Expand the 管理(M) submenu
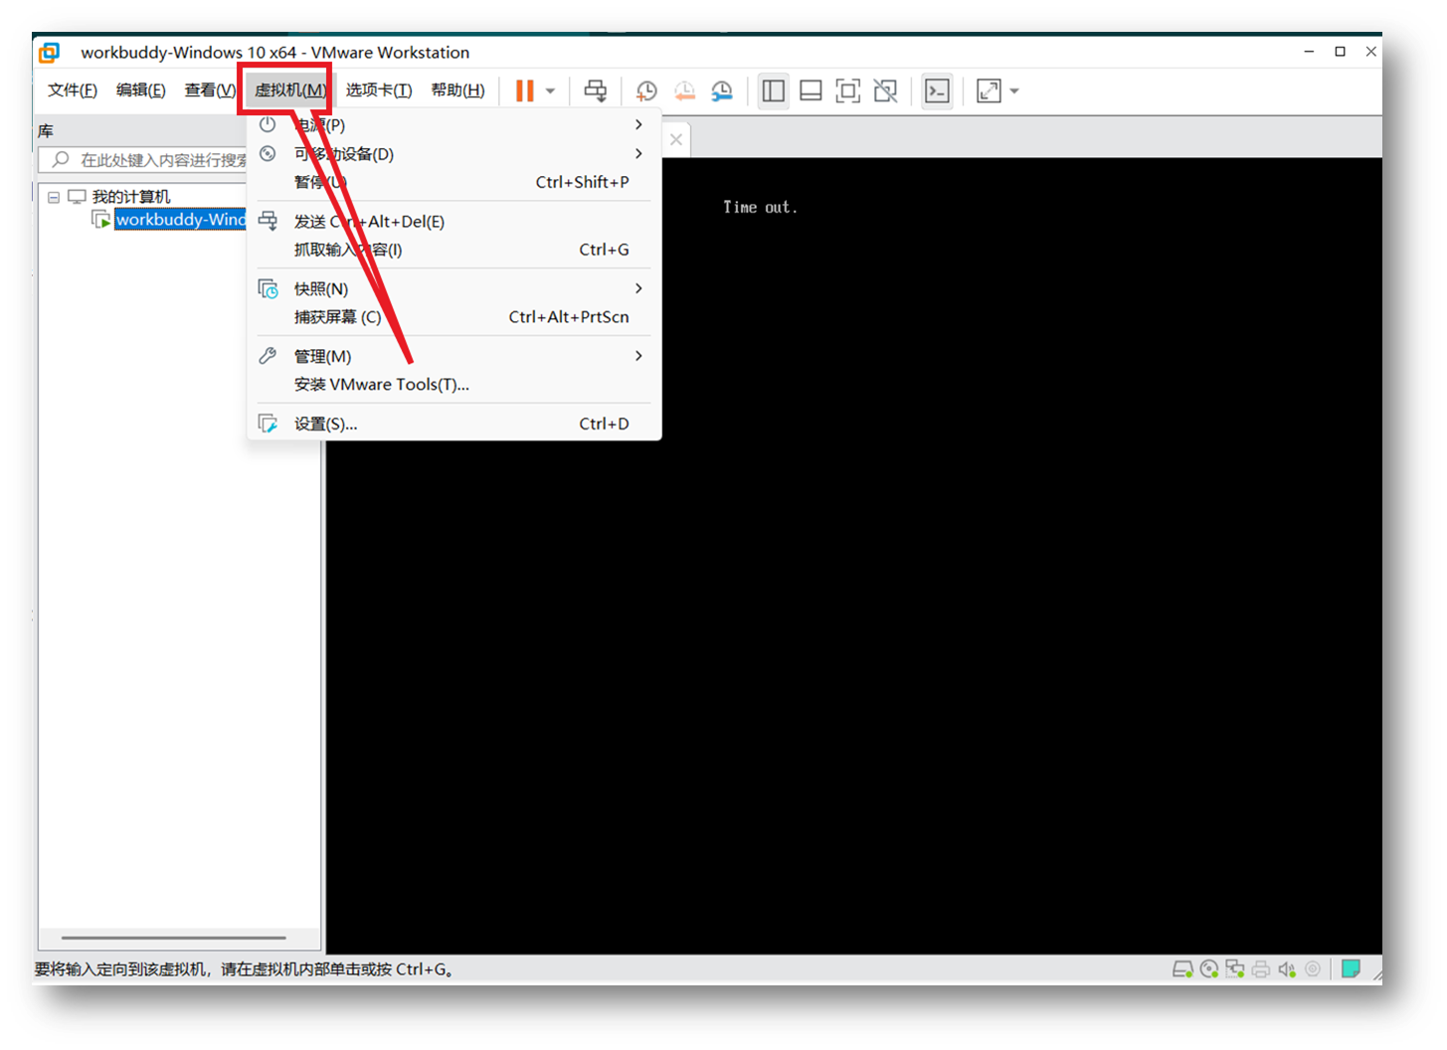This screenshot has width=1447, height=1050. [453, 356]
